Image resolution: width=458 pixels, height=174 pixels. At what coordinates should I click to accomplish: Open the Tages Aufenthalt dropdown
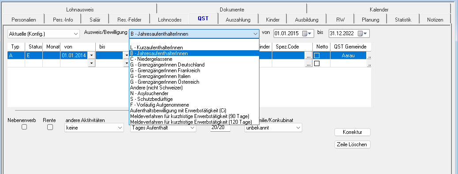point(163,128)
